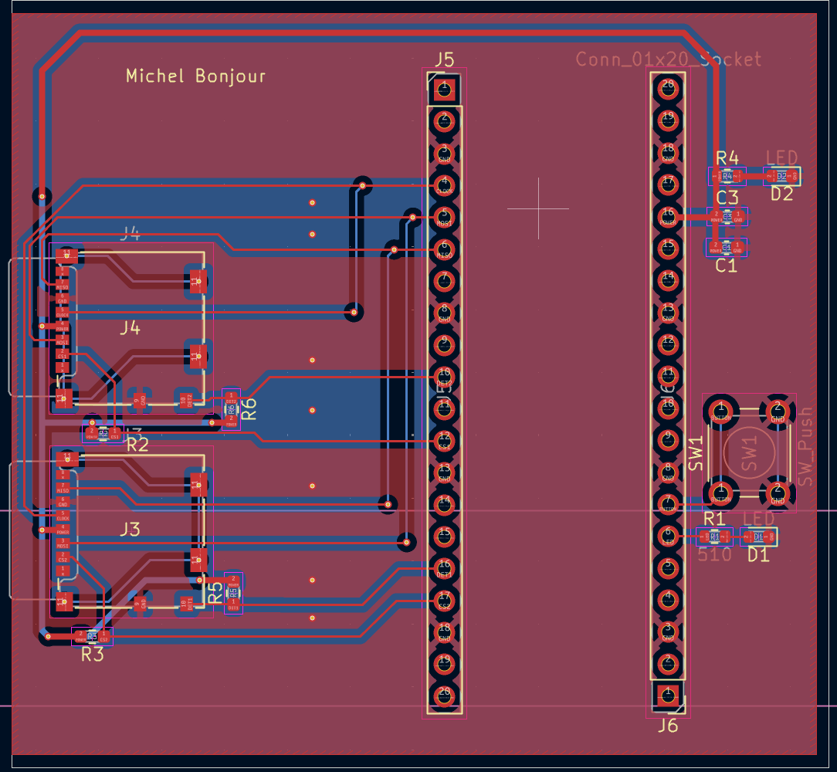The image size is (837, 772).
Task: Select pad 20 at the bottom of J5
Action: pos(444,696)
